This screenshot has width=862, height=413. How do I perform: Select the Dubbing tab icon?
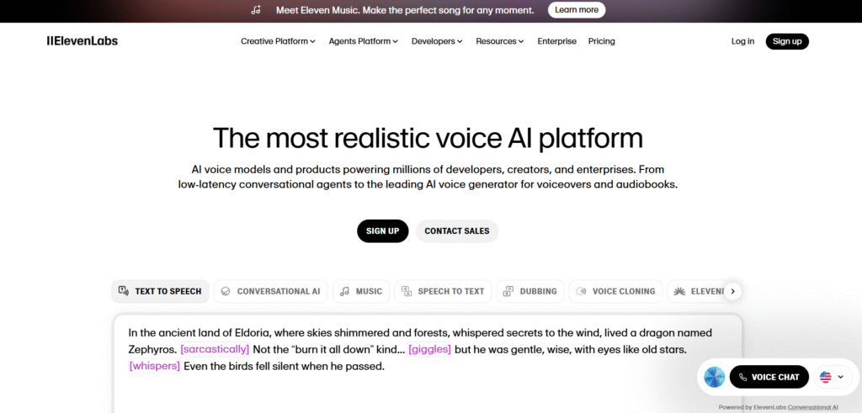point(508,291)
